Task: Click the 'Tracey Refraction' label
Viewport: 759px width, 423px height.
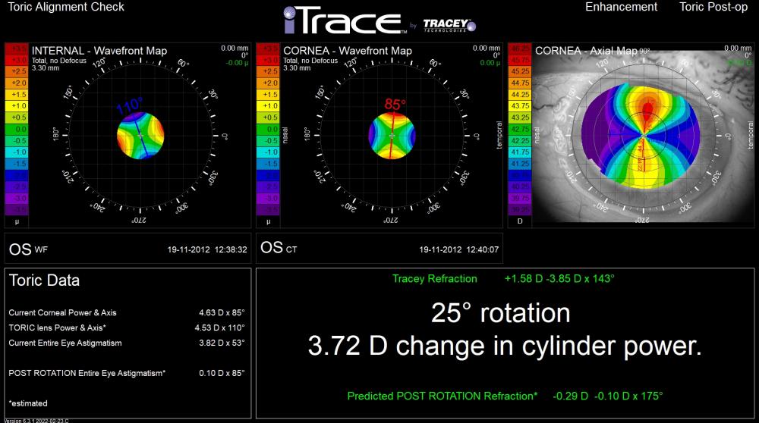Action: pyautogui.click(x=435, y=279)
